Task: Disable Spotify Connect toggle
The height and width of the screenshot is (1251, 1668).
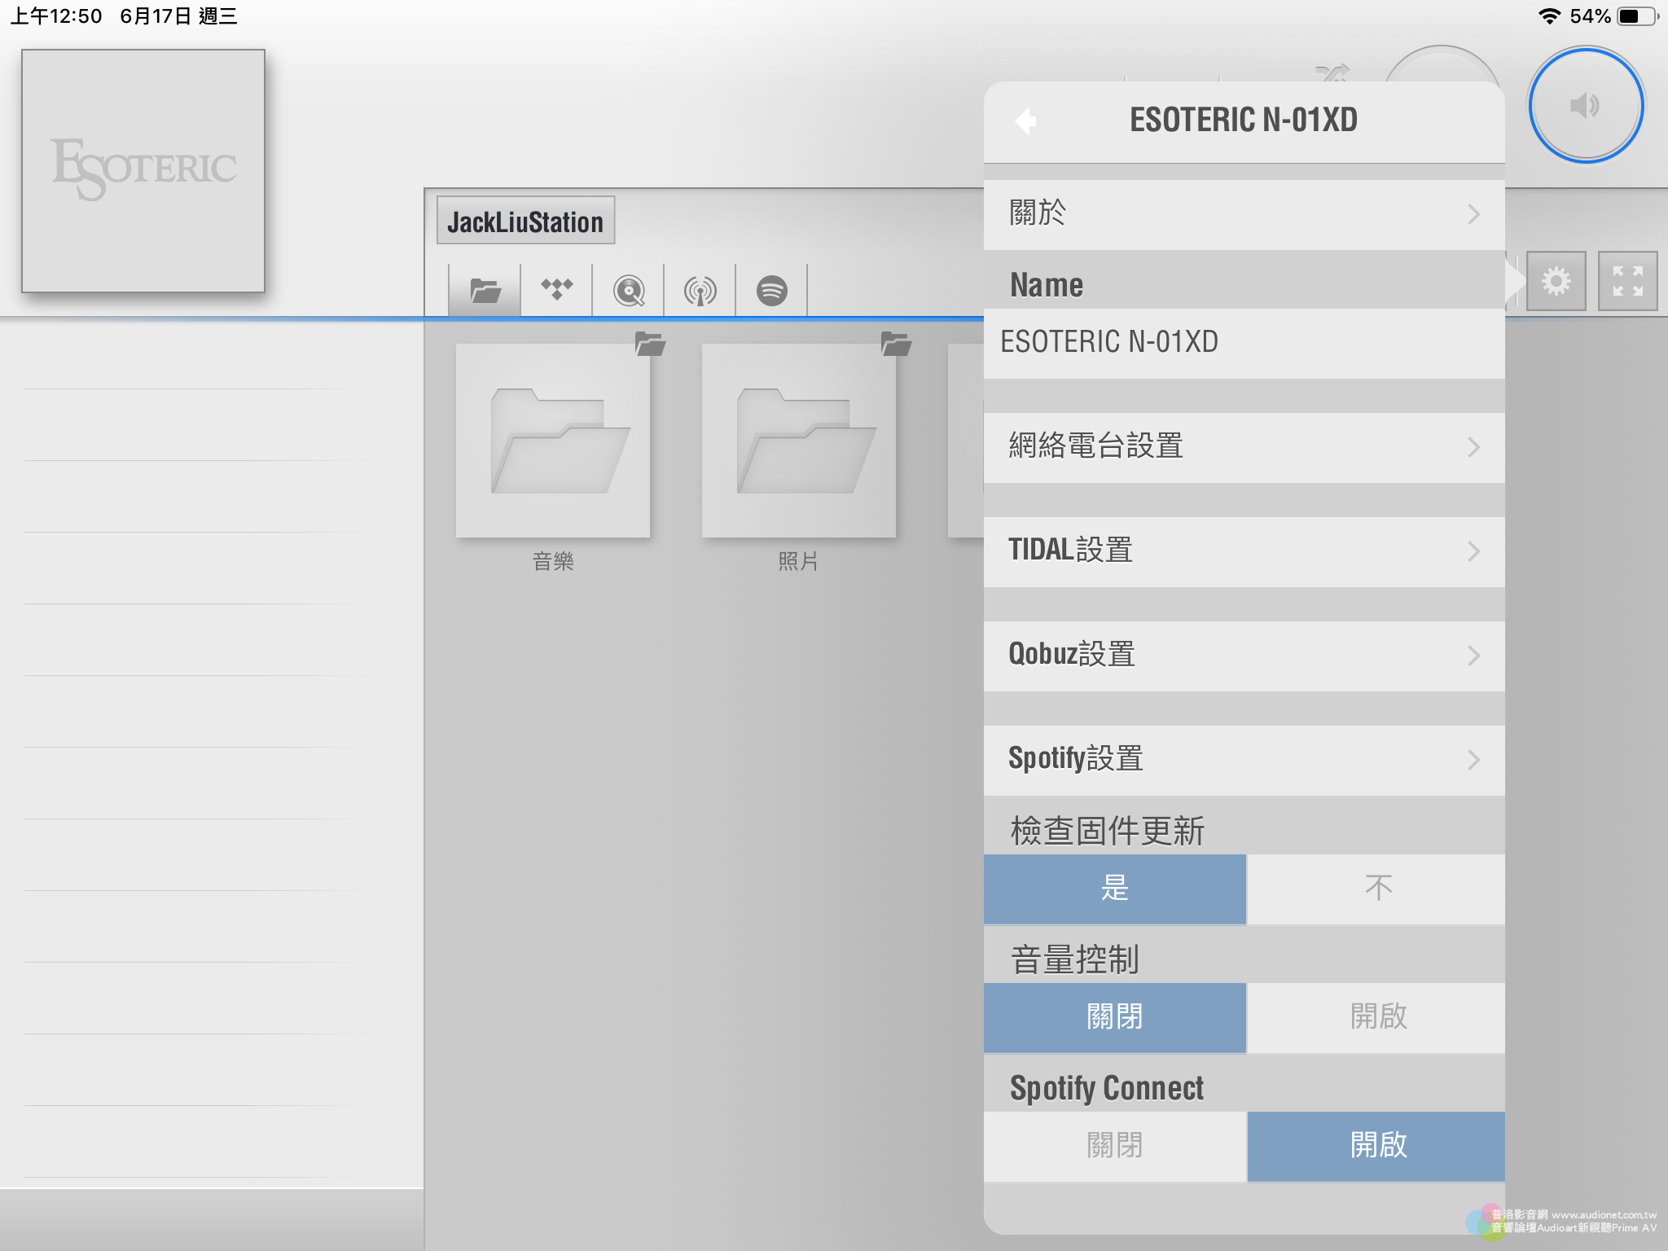Action: pyautogui.click(x=1113, y=1143)
